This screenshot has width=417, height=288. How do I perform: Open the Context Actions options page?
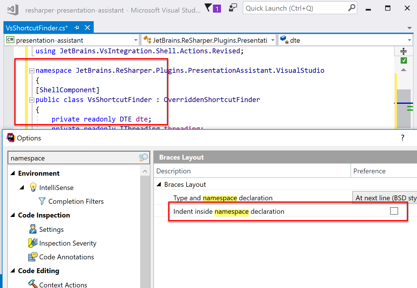click(x=63, y=284)
